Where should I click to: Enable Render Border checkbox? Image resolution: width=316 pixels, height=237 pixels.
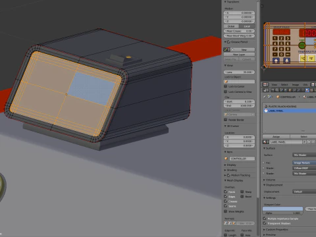pyautogui.click(x=226, y=120)
